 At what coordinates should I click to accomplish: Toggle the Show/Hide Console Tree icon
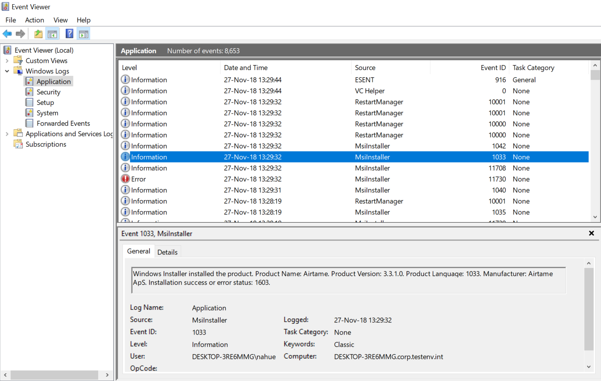(52, 34)
